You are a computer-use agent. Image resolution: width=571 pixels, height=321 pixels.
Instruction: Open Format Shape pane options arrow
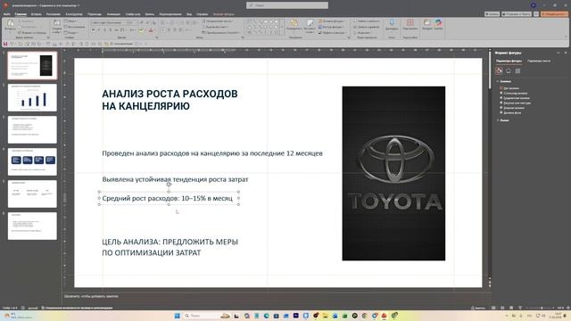(559, 53)
